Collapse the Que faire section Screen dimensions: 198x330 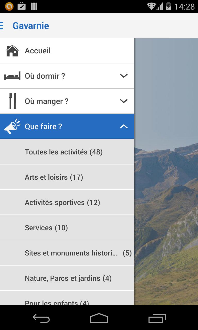[x=124, y=126]
